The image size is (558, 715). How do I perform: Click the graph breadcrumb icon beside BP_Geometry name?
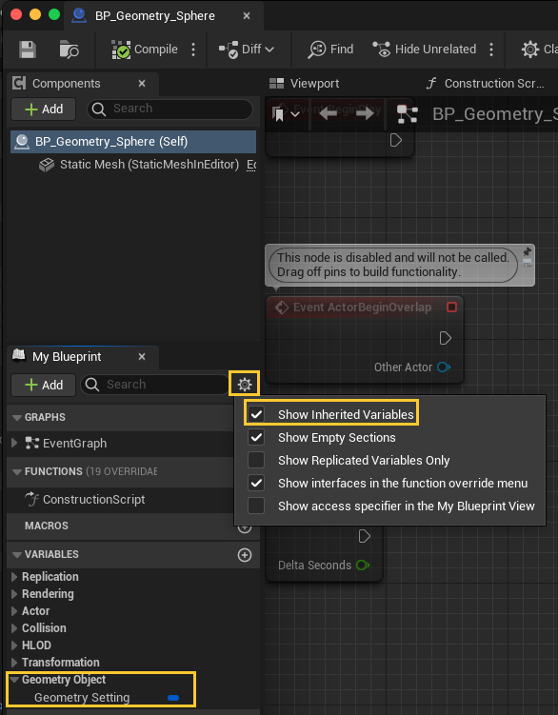(407, 114)
